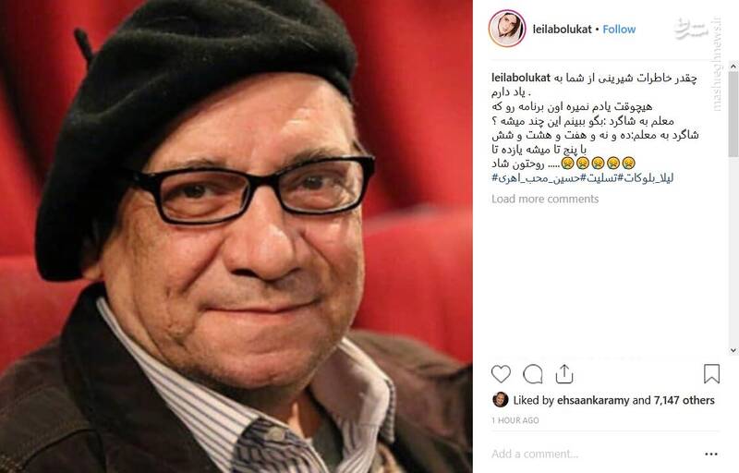The height and width of the screenshot is (473, 739).
Task: Click the caption scrollbar thumb
Action: click(x=733, y=115)
